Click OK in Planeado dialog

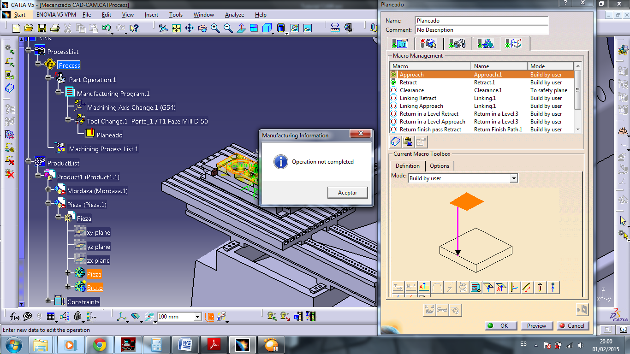[500, 325]
